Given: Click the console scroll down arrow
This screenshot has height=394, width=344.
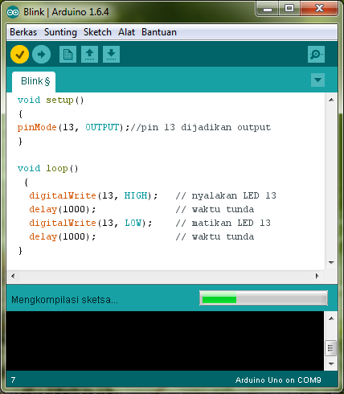Looking at the screenshot, I should (331, 364).
